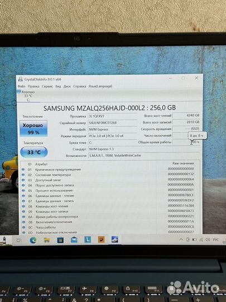Open the Вид menu
The height and width of the screenshot is (302, 226).
pos(58,86)
